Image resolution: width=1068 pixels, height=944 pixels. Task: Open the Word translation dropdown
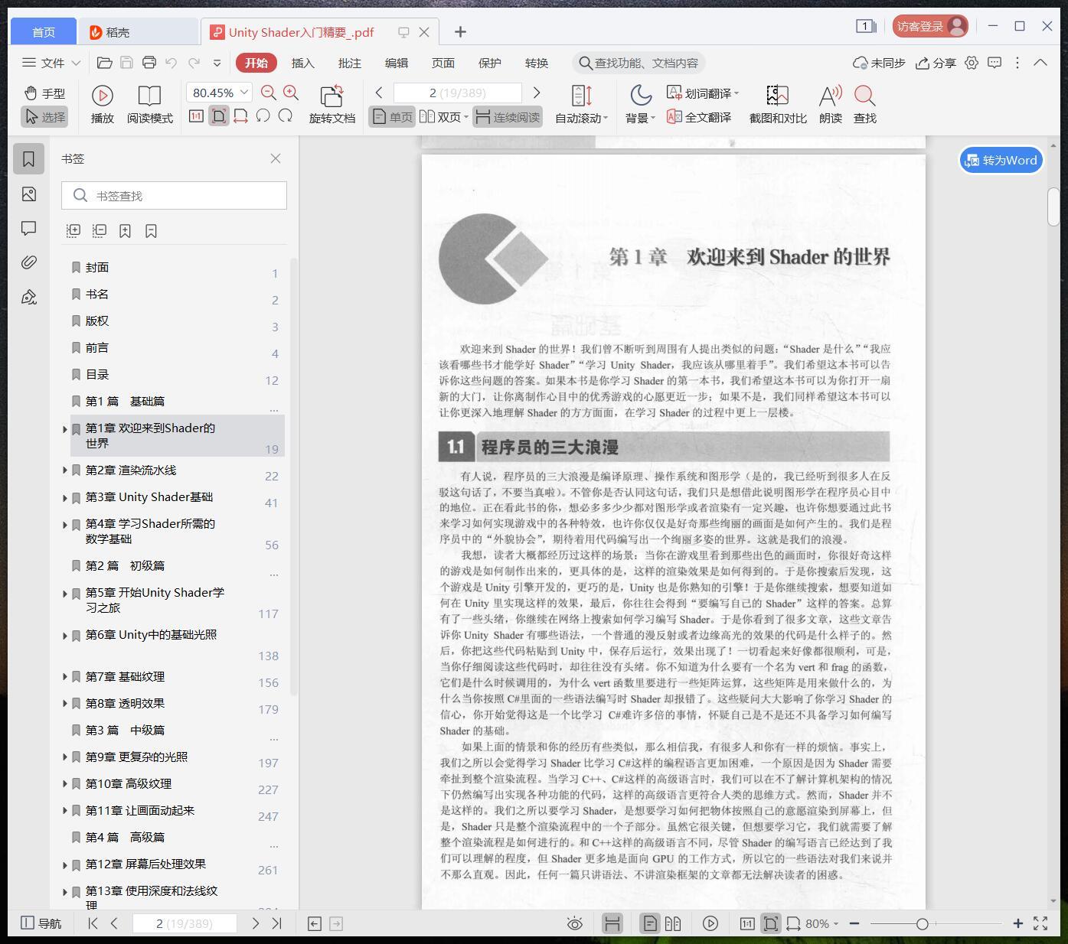[x=703, y=93]
